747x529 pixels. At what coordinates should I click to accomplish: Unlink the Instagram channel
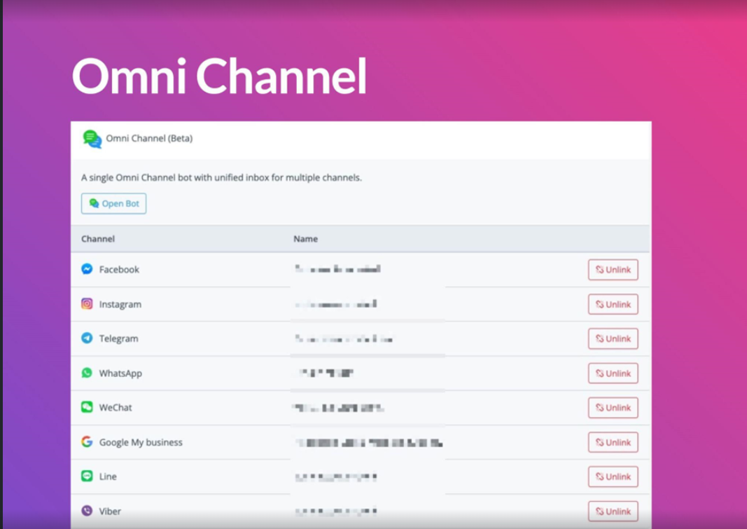(613, 304)
